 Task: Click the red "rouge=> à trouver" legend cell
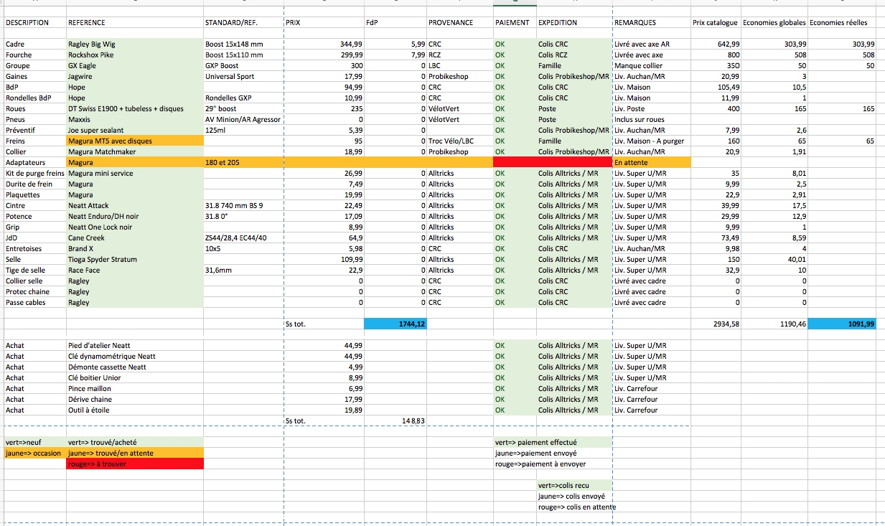[x=134, y=464]
